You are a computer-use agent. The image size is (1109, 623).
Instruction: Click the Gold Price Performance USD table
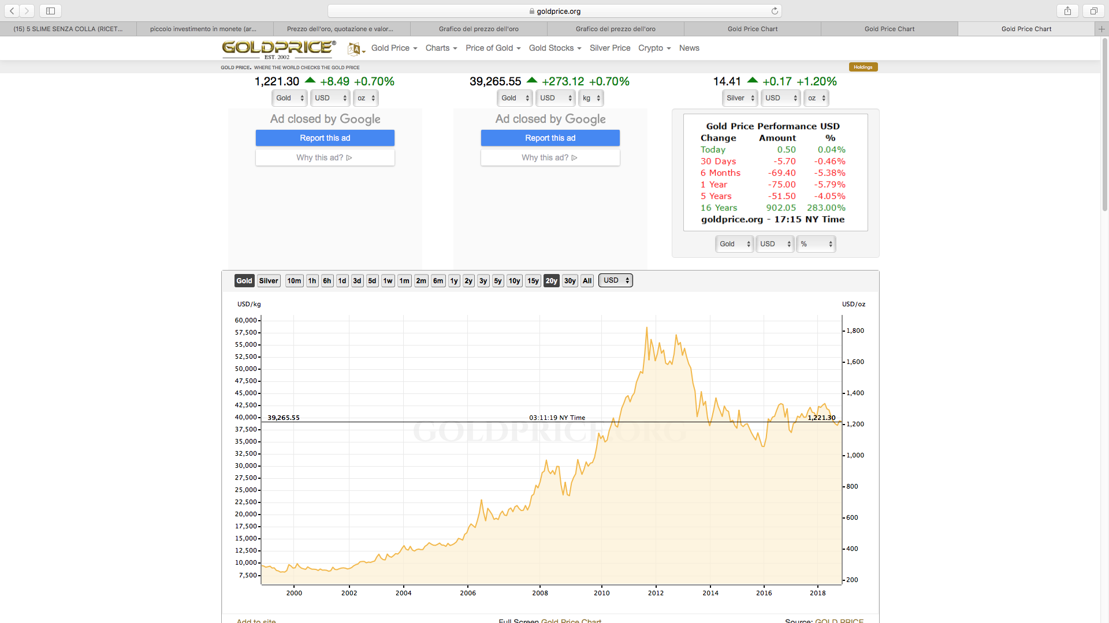[776, 172]
